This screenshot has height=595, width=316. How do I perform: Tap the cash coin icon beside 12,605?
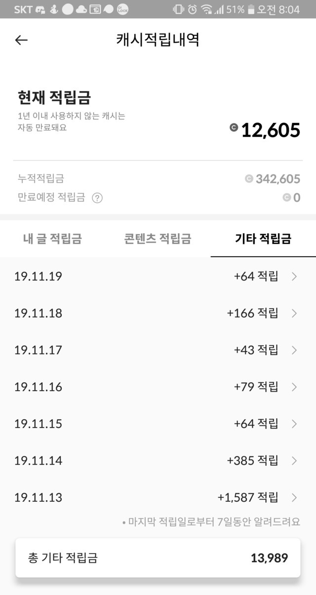[234, 128]
